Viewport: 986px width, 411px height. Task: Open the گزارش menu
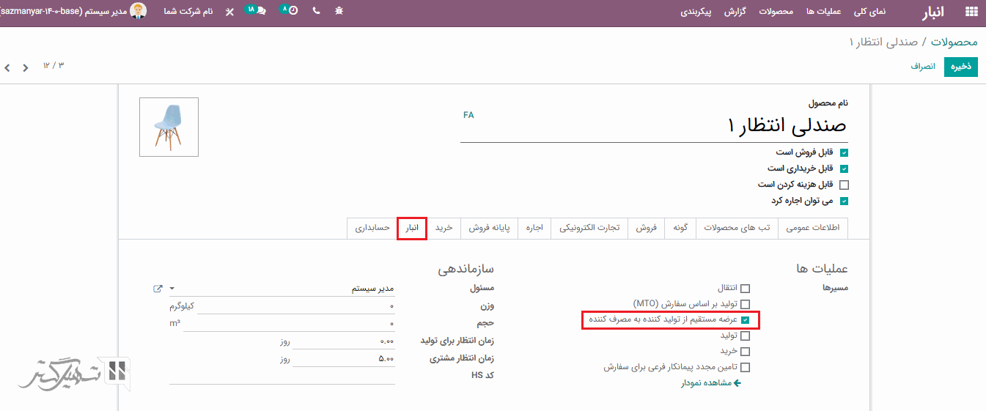[735, 12]
